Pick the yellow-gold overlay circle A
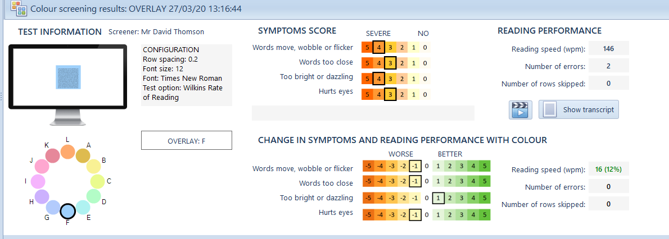 point(83,155)
